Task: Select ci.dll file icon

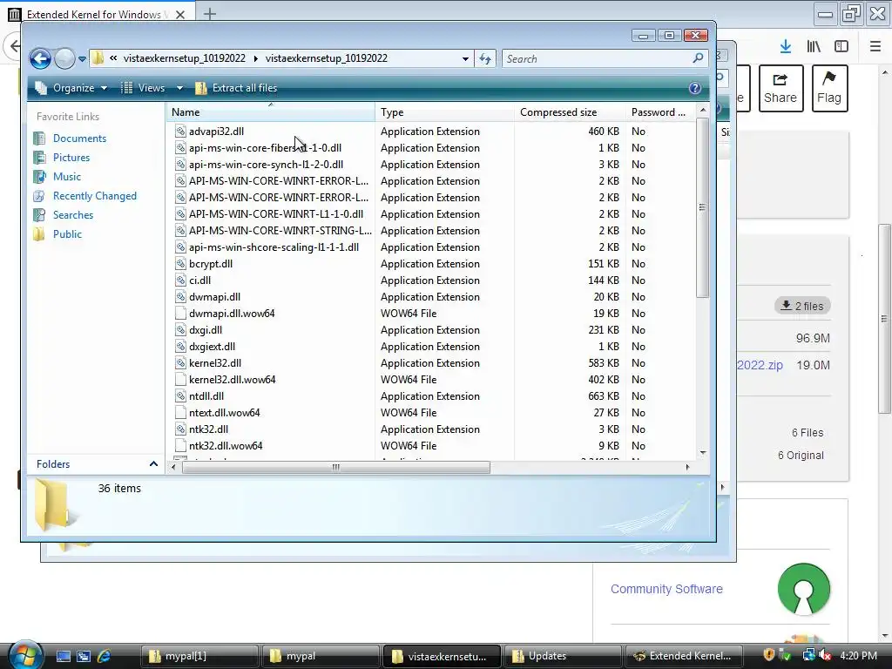Action: click(x=180, y=280)
